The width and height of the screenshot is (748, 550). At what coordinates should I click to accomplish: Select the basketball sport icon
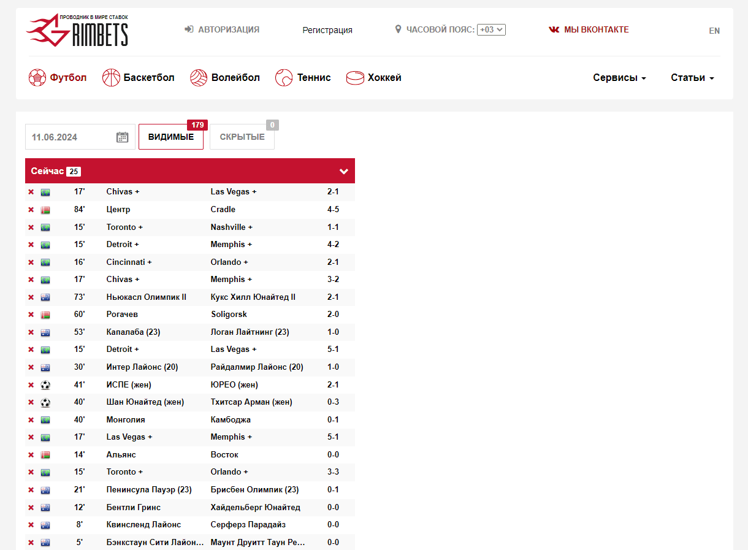[x=111, y=78]
